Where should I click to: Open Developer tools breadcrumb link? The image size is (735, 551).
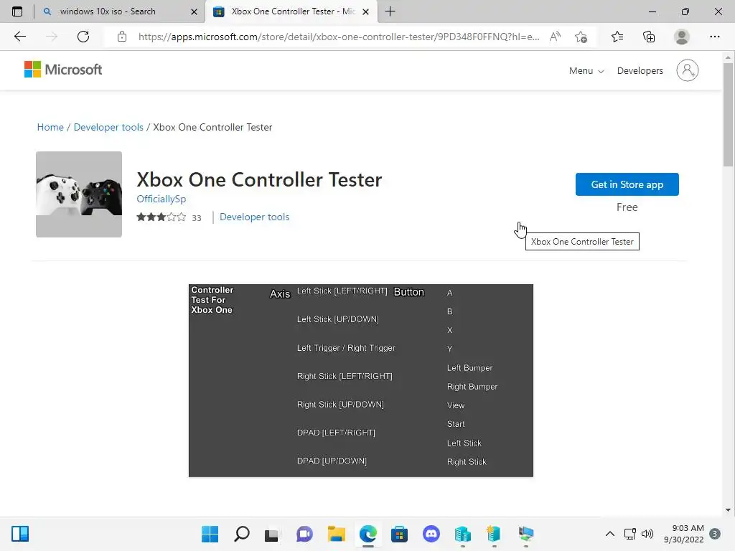(x=108, y=128)
